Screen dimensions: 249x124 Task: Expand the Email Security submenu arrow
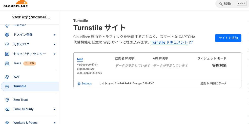click(x=54, y=109)
